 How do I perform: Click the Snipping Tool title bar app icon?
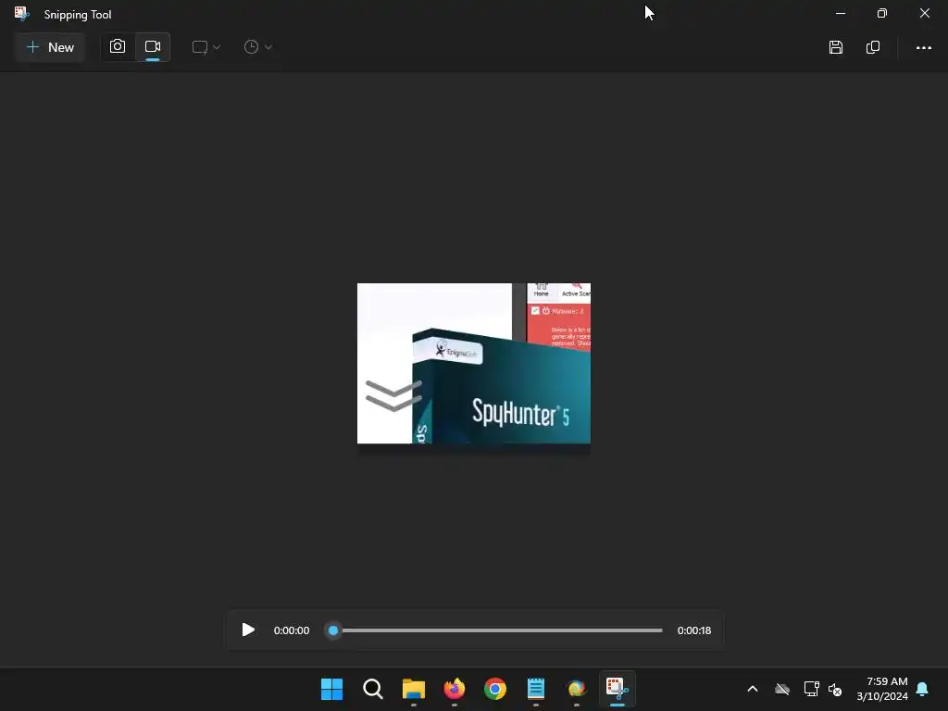(x=22, y=14)
